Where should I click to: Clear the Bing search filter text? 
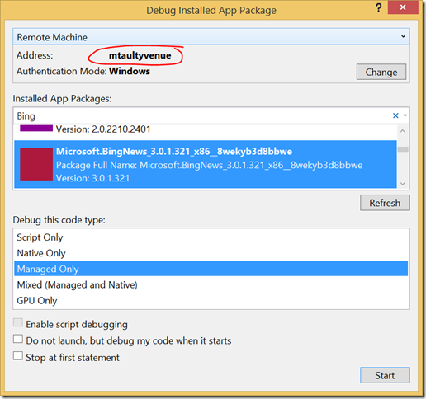click(x=395, y=115)
